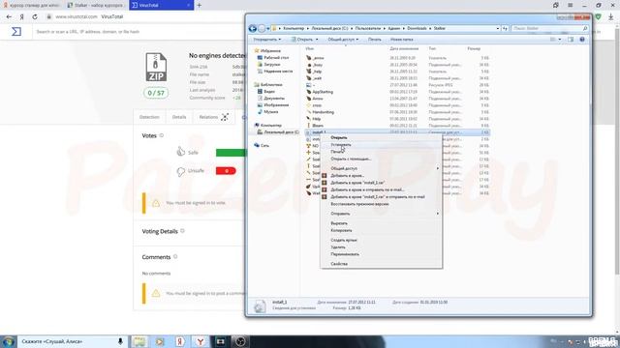The width and height of the screenshot is (620, 348).
Task: Open the Общий доступ toolbar dropdown
Action: pos(343,40)
